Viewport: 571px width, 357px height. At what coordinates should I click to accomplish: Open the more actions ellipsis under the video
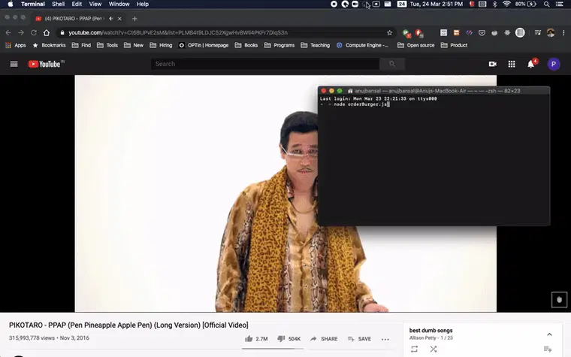(385, 339)
